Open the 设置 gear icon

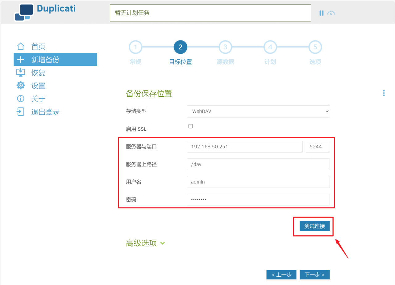tap(20, 86)
